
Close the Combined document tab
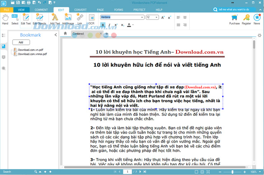(x=101, y=34)
